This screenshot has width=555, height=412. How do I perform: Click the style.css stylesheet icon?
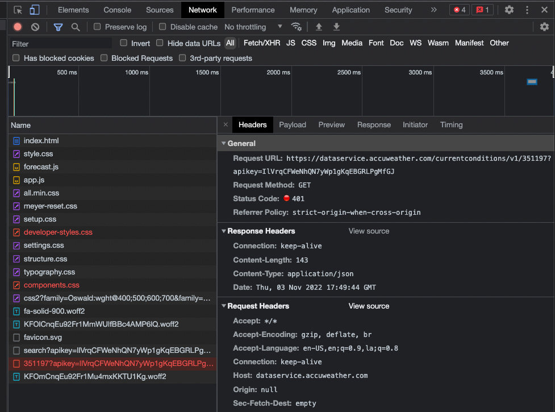click(x=16, y=154)
